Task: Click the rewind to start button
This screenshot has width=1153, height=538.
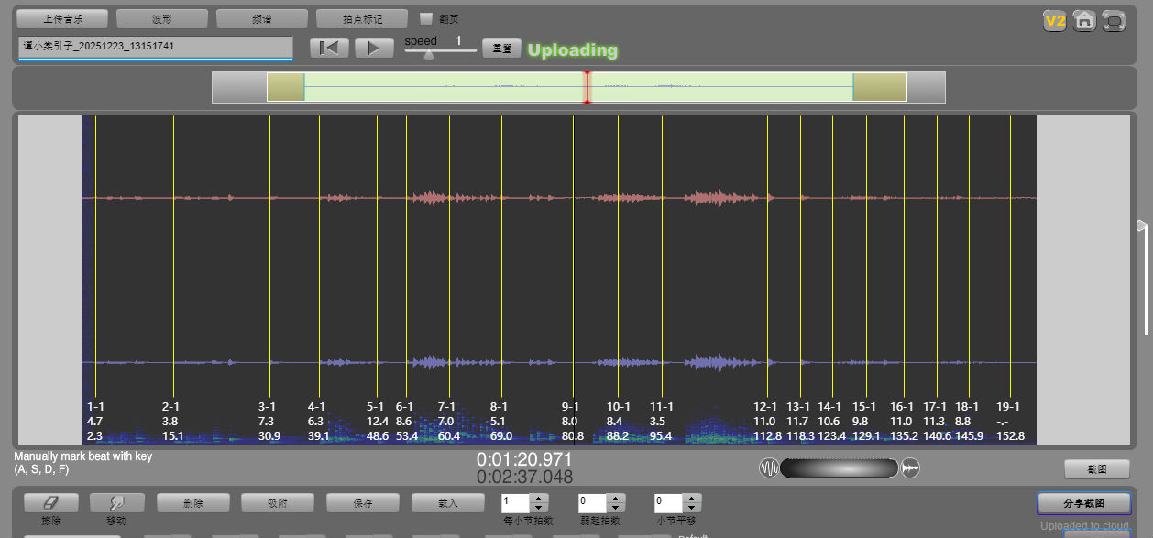Action: click(x=329, y=49)
